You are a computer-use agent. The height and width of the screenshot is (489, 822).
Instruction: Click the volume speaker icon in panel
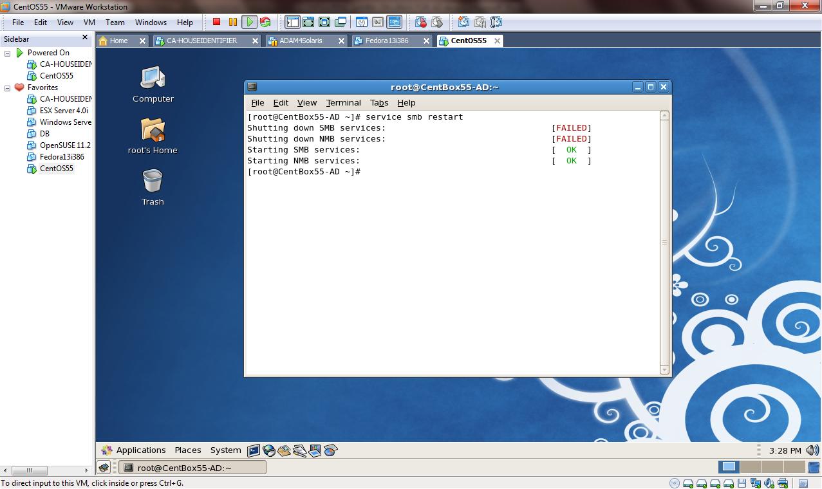tap(812, 450)
